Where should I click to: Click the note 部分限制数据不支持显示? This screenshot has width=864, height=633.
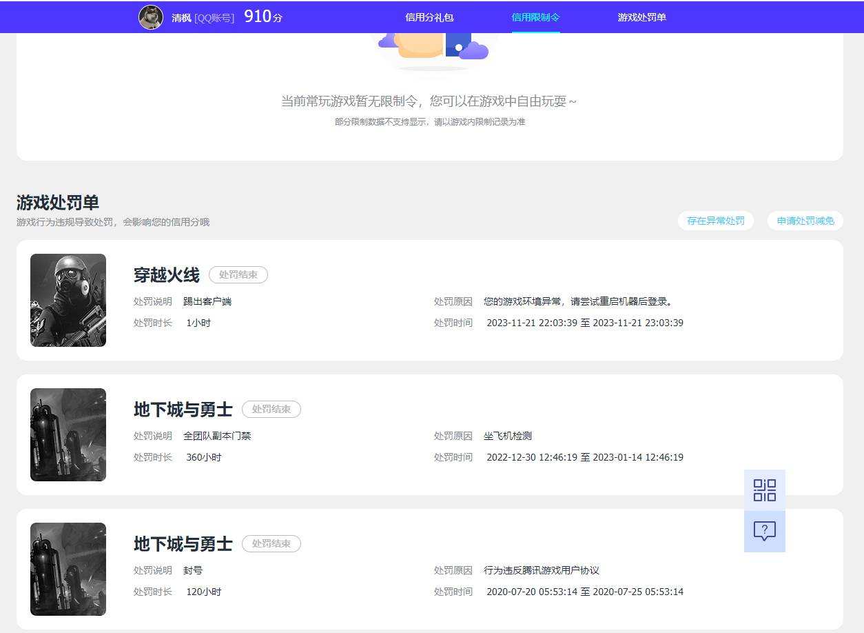click(430, 122)
